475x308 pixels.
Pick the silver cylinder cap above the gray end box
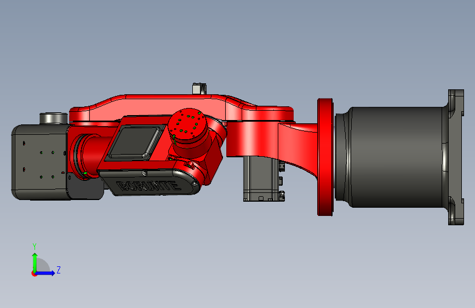click(54, 118)
